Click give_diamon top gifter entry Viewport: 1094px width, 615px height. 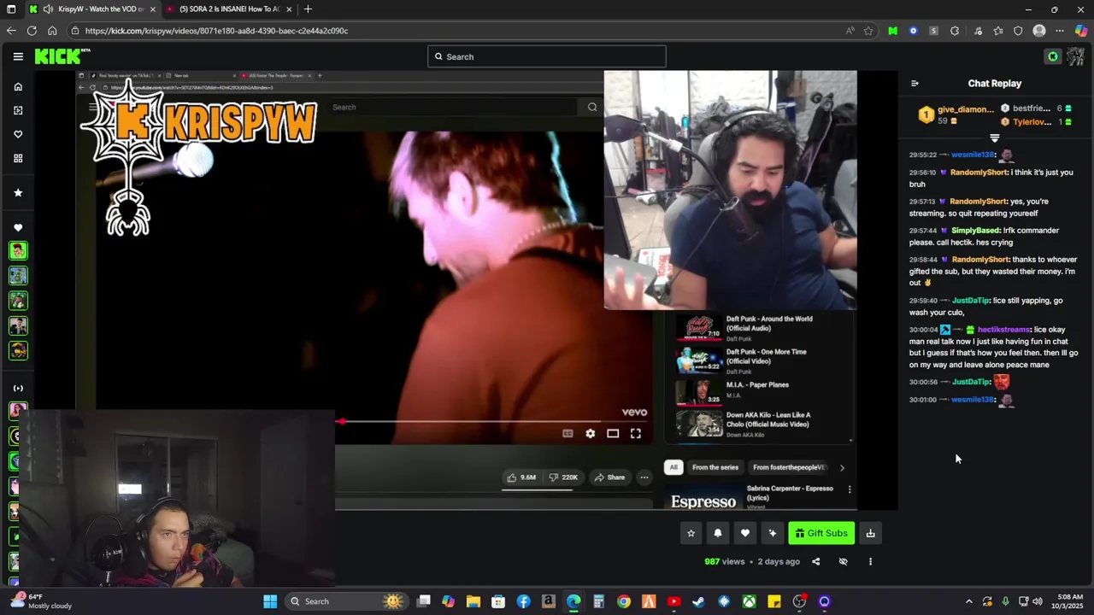[x=956, y=115]
